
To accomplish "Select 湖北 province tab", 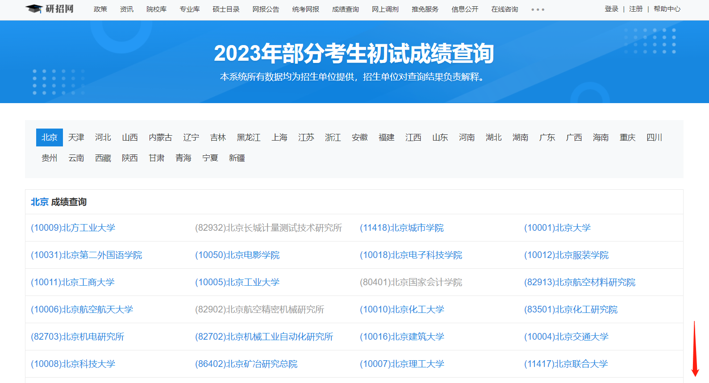I will [494, 137].
